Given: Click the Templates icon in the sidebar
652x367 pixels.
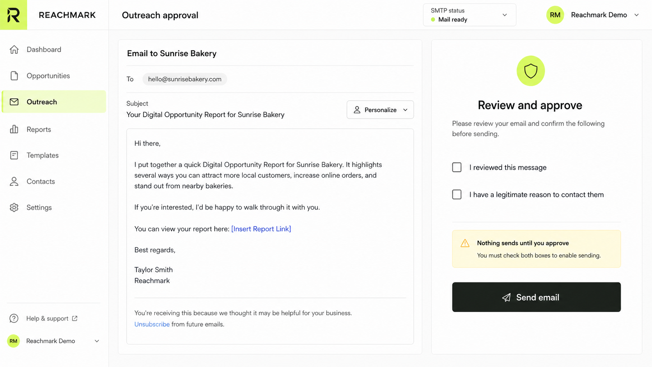Looking at the screenshot, I should point(14,155).
